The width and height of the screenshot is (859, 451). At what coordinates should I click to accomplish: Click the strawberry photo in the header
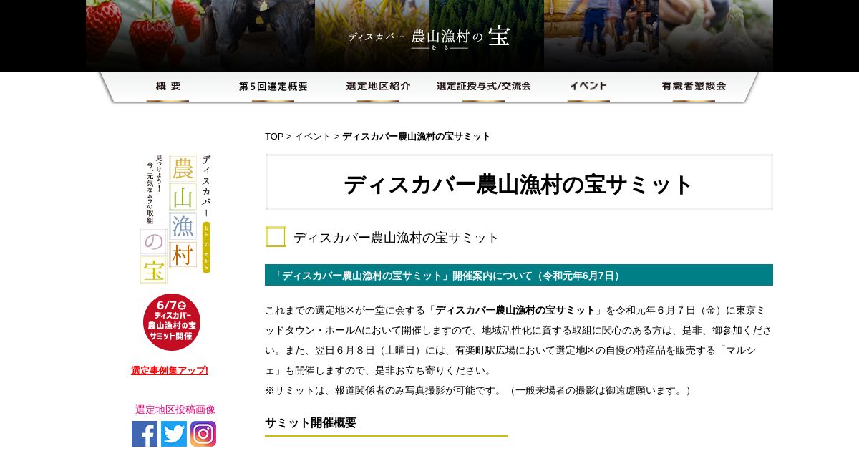(x=143, y=36)
